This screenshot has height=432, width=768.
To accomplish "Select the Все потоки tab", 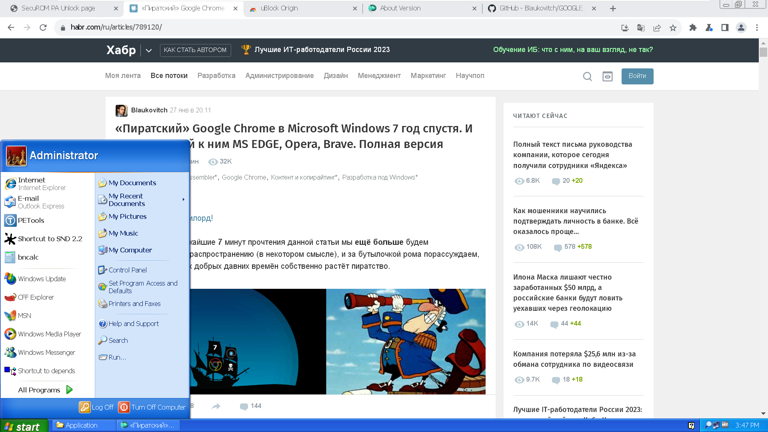I will [169, 76].
